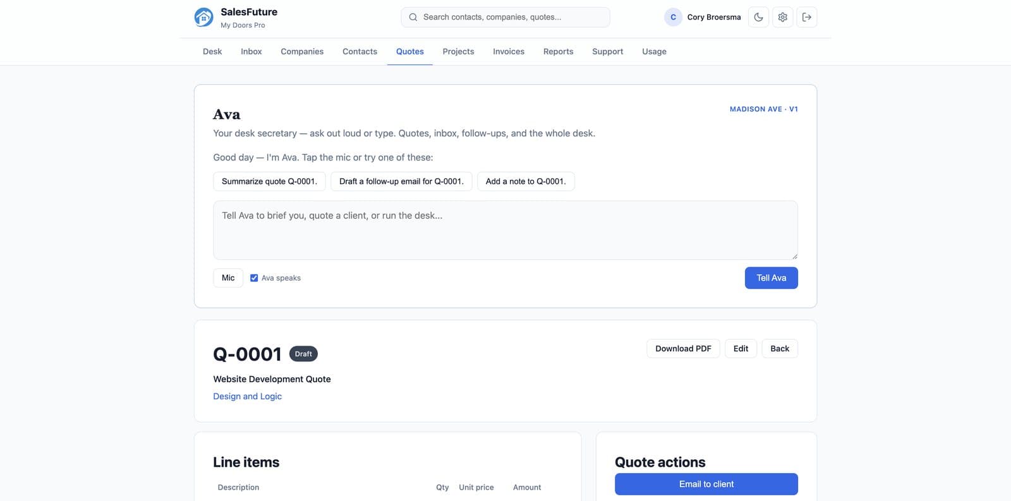Click the 'Line items' heading

coord(246,462)
